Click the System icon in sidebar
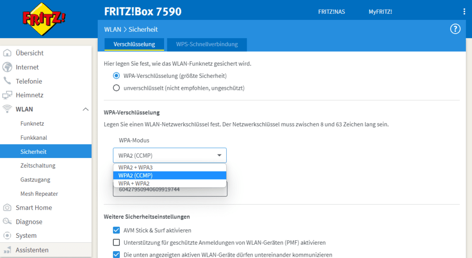The image size is (472, 258). click(x=7, y=235)
